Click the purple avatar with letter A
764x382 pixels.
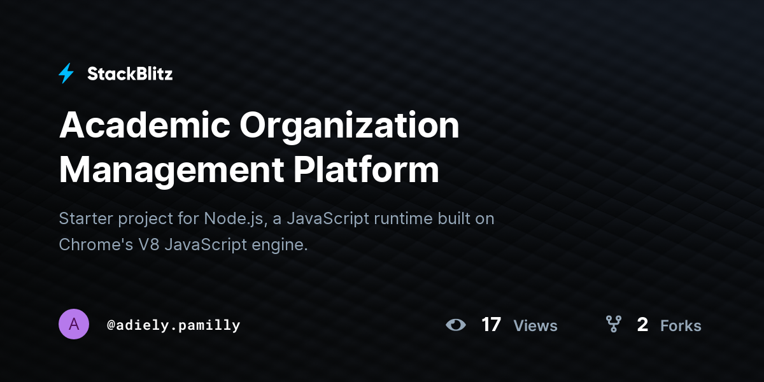pos(74,324)
